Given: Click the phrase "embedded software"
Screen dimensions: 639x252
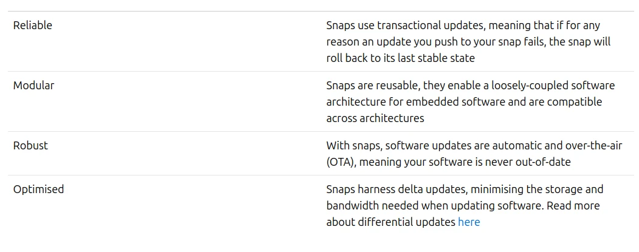Looking at the screenshot, I should click(457, 102).
